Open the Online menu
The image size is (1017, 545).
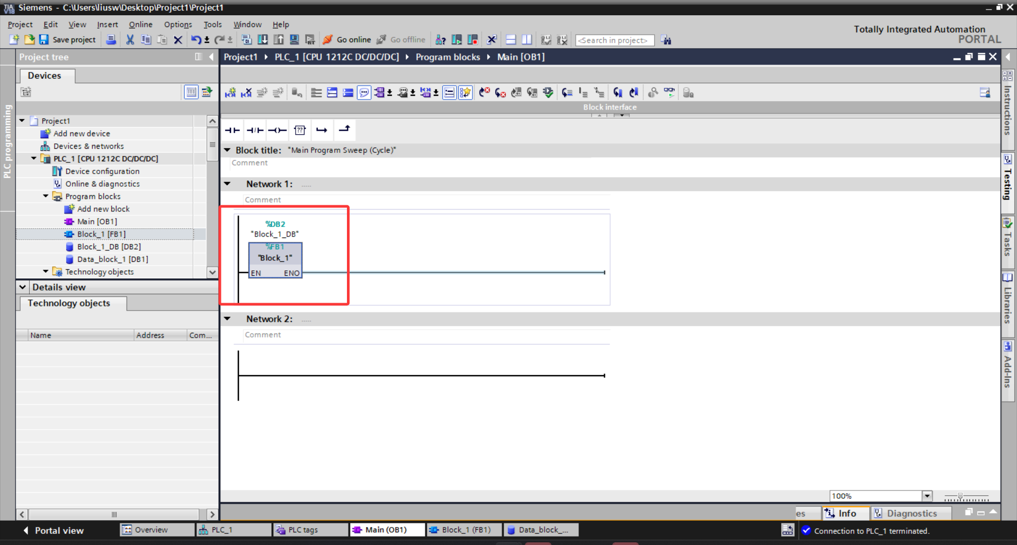point(140,24)
